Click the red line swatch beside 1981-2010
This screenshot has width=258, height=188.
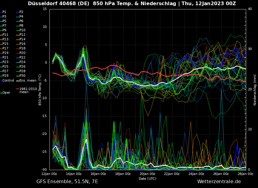[18, 89]
